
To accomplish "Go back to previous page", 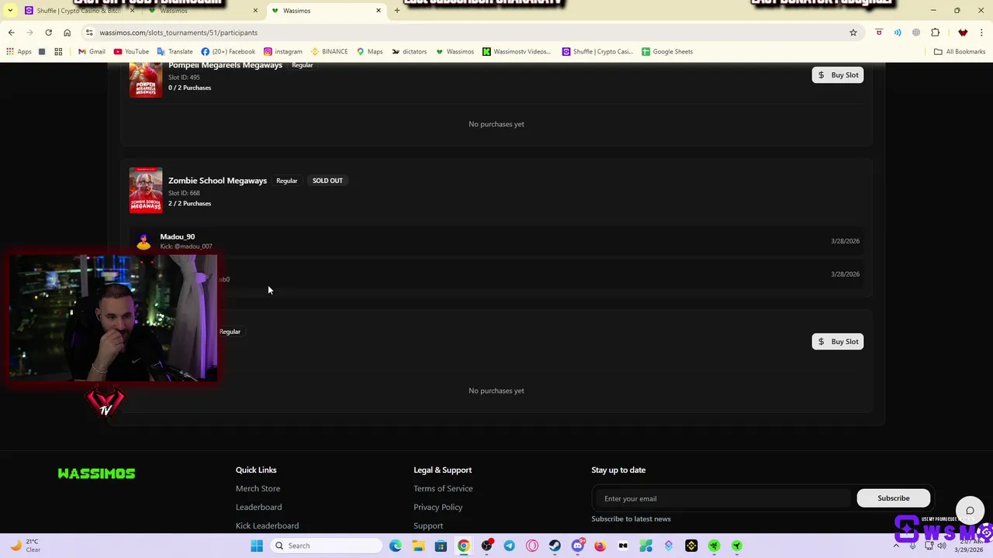I will (x=11, y=33).
